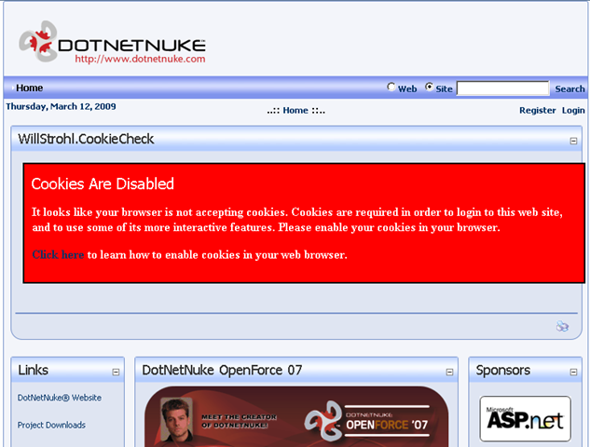The image size is (590, 447).
Task: Click the DotNetNuke OpenForce 07 title
Action: (x=222, y=370)
